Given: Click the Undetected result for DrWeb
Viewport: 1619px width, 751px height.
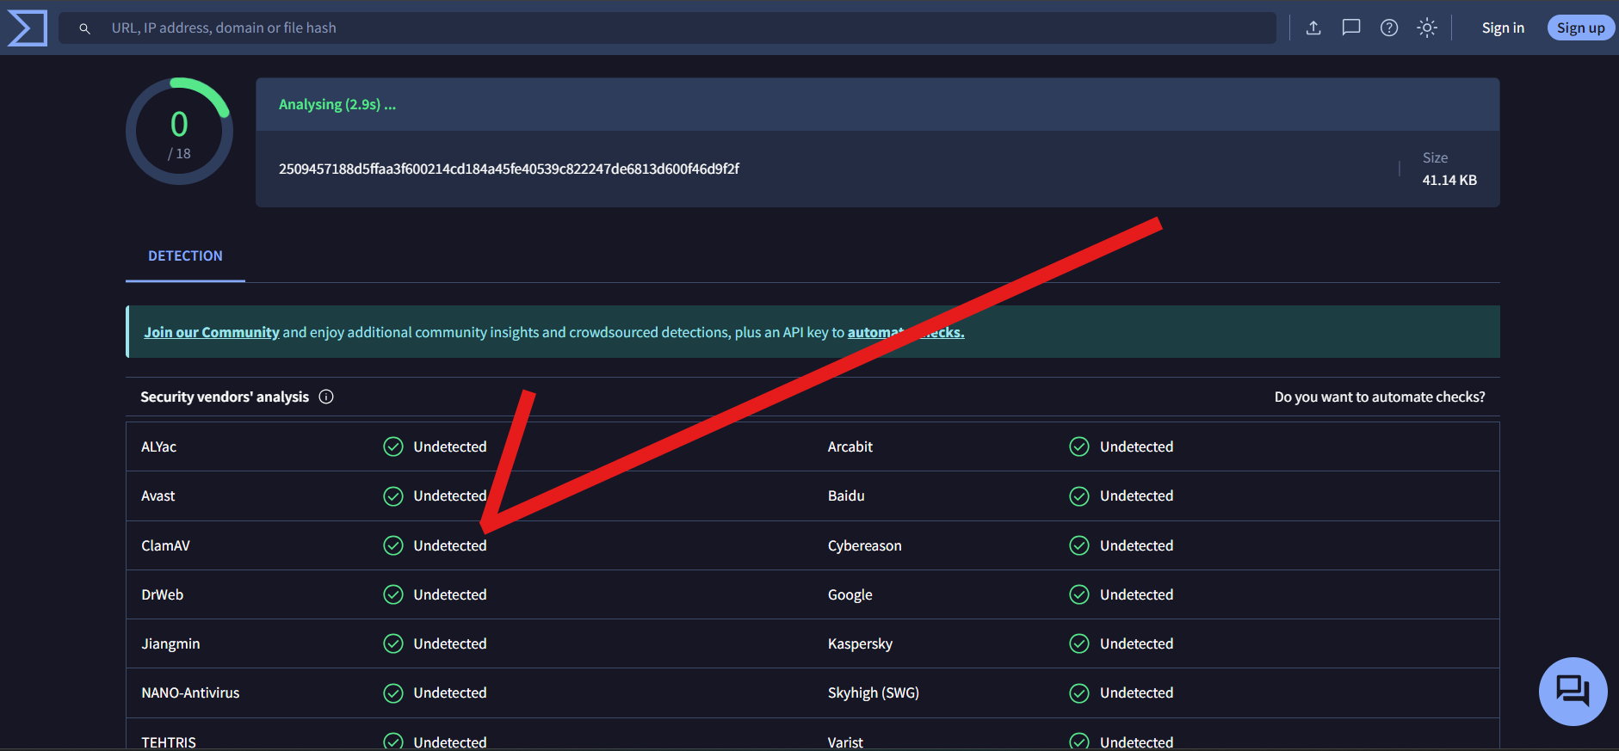Looking at the screenshot, I should point(450,594).
